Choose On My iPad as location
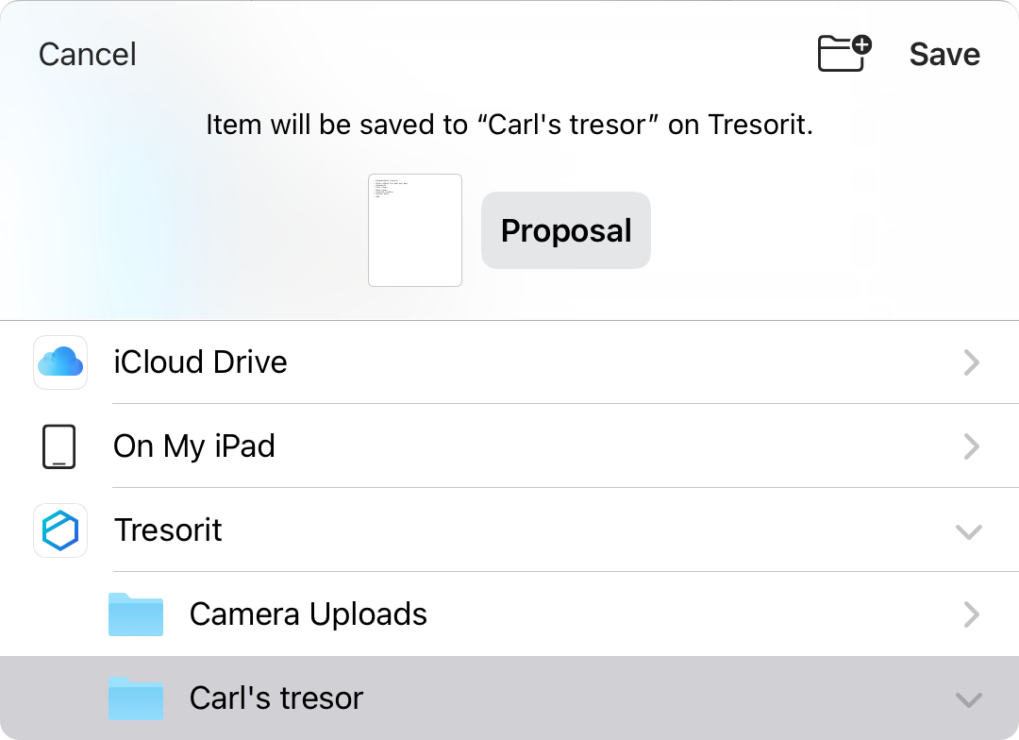 (x=509, y=446)
